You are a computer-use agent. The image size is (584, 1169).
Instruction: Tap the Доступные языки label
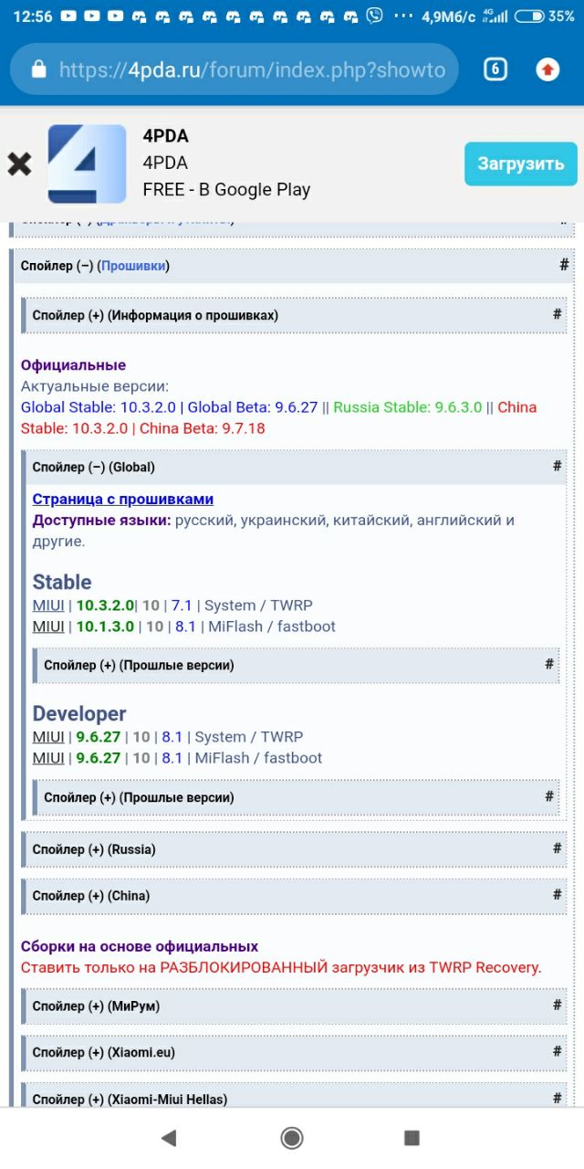(x=101, y=521)
